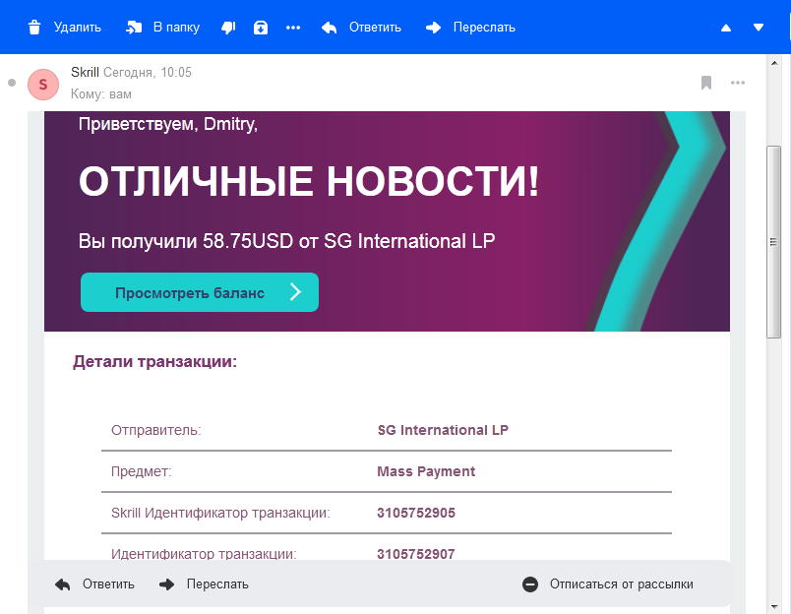This screenshot has height=614, width=791.
Task: Click the bottom bar forward arrow icon
Action: [x=166, y=584]
